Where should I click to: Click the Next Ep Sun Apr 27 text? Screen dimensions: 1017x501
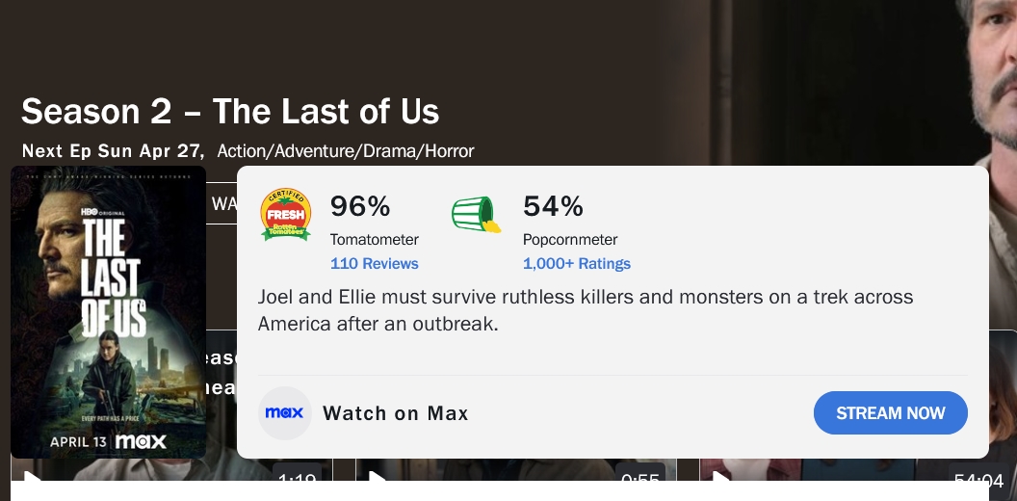pyautogui.click(x=113, y=151)
